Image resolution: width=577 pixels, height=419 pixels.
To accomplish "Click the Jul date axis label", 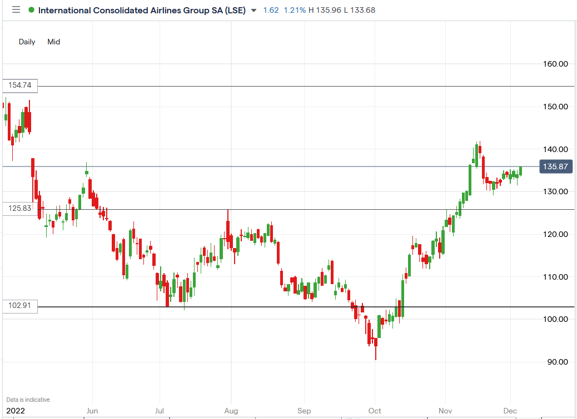I will click(160, 411).
